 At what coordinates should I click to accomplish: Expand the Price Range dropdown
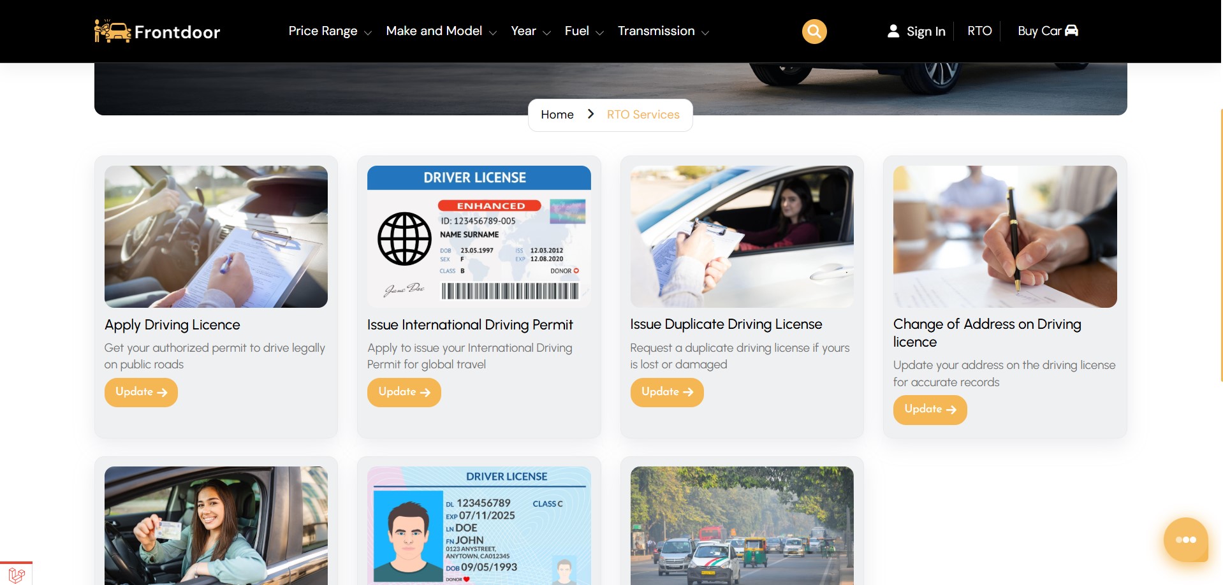(330, 31)
